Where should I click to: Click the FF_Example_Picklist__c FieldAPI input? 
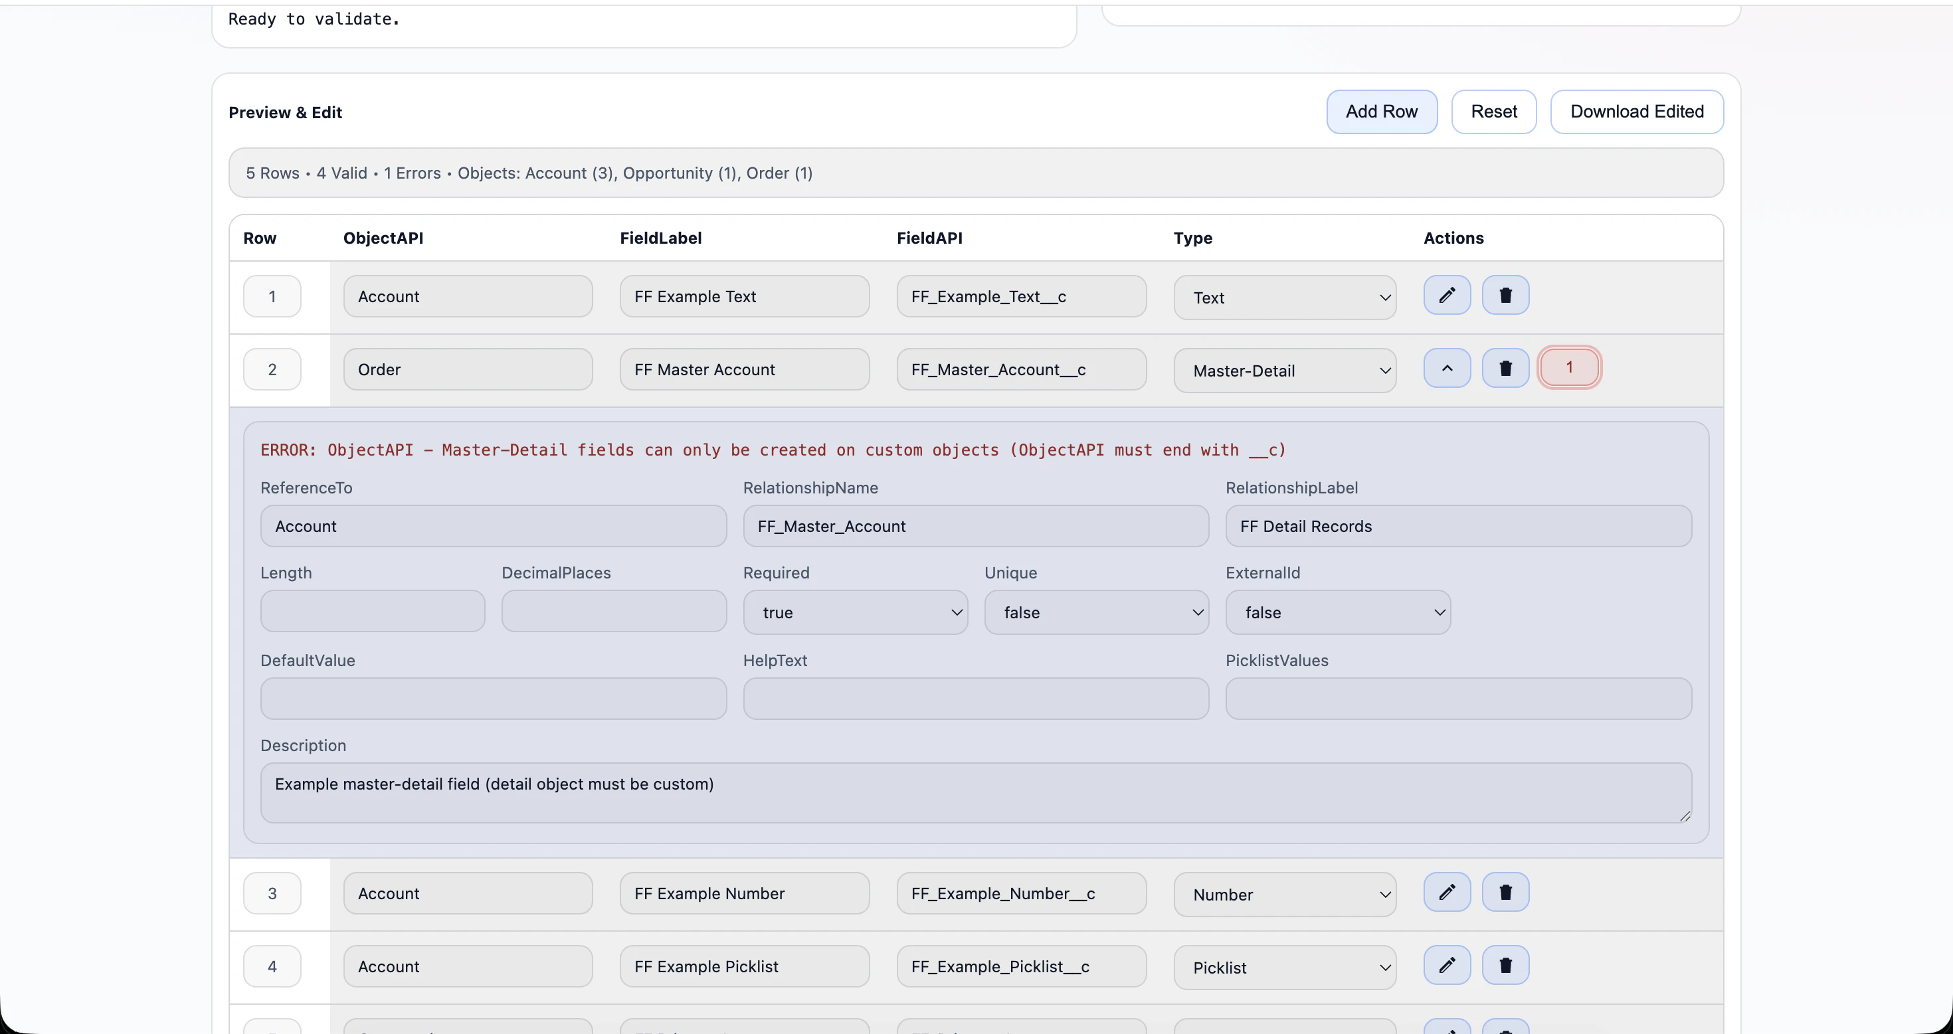[x=1021, y=966]
